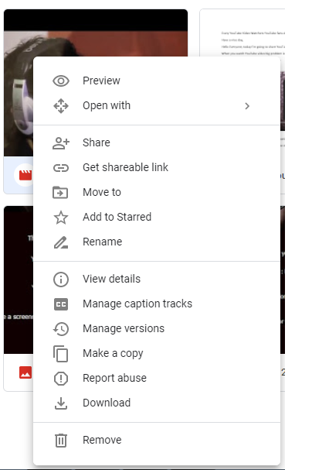This screenshot has height=470, width=312.
Task: Click the download arrow icon
Action: (61, 403)
